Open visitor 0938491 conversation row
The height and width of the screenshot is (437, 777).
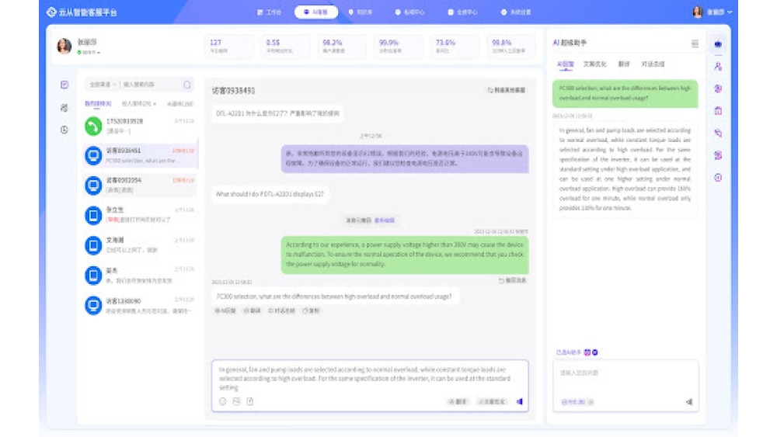point(140,155)
